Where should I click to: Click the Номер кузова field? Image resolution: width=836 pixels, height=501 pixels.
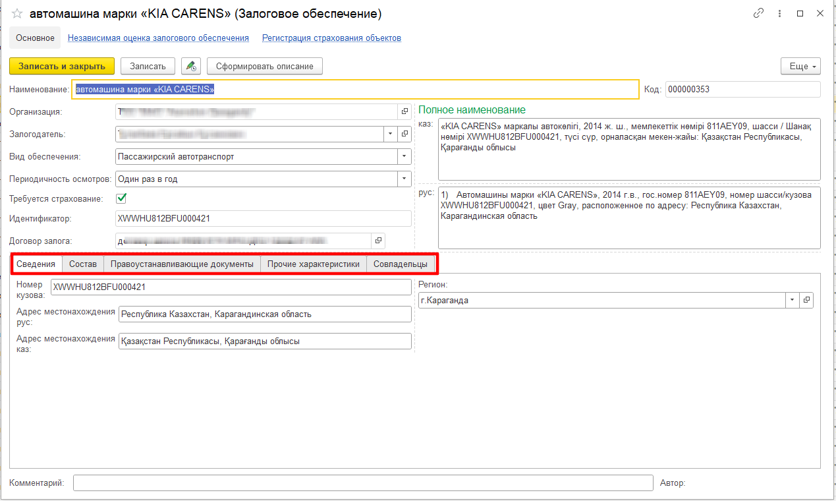(x=231, y=287)
